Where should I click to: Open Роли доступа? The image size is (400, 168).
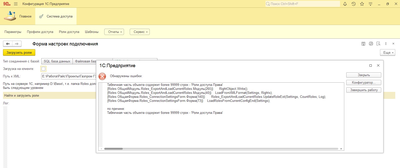coord(69,32)
